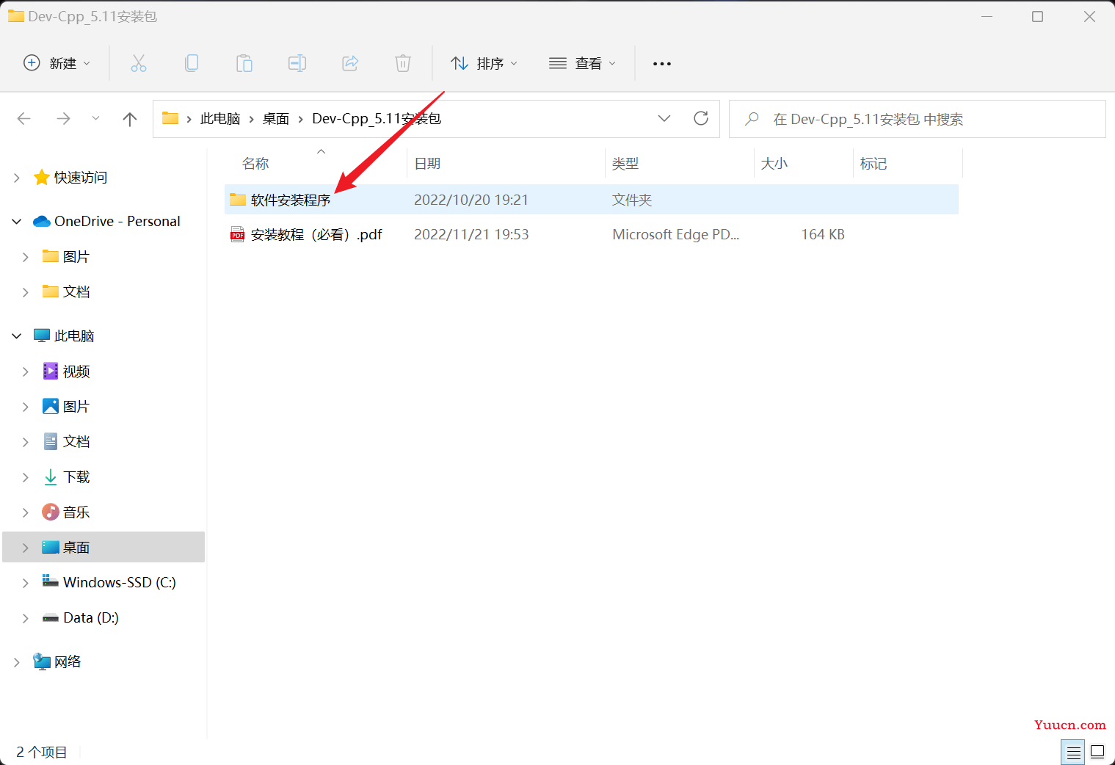The height and width of the screenshot is (765, 1115).
Task: Collapse the OneDrive - Personal node
Action: pos(17,222)
